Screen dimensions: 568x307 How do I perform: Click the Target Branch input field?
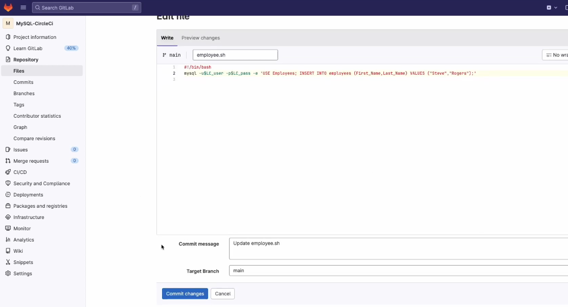click(398, 270)
